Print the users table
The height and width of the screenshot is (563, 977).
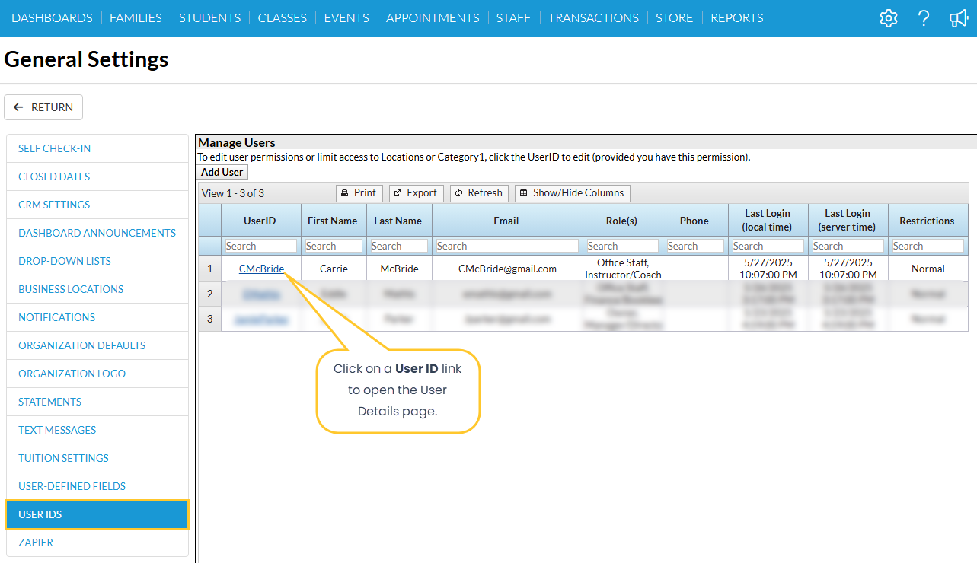(x=359, y=193)
